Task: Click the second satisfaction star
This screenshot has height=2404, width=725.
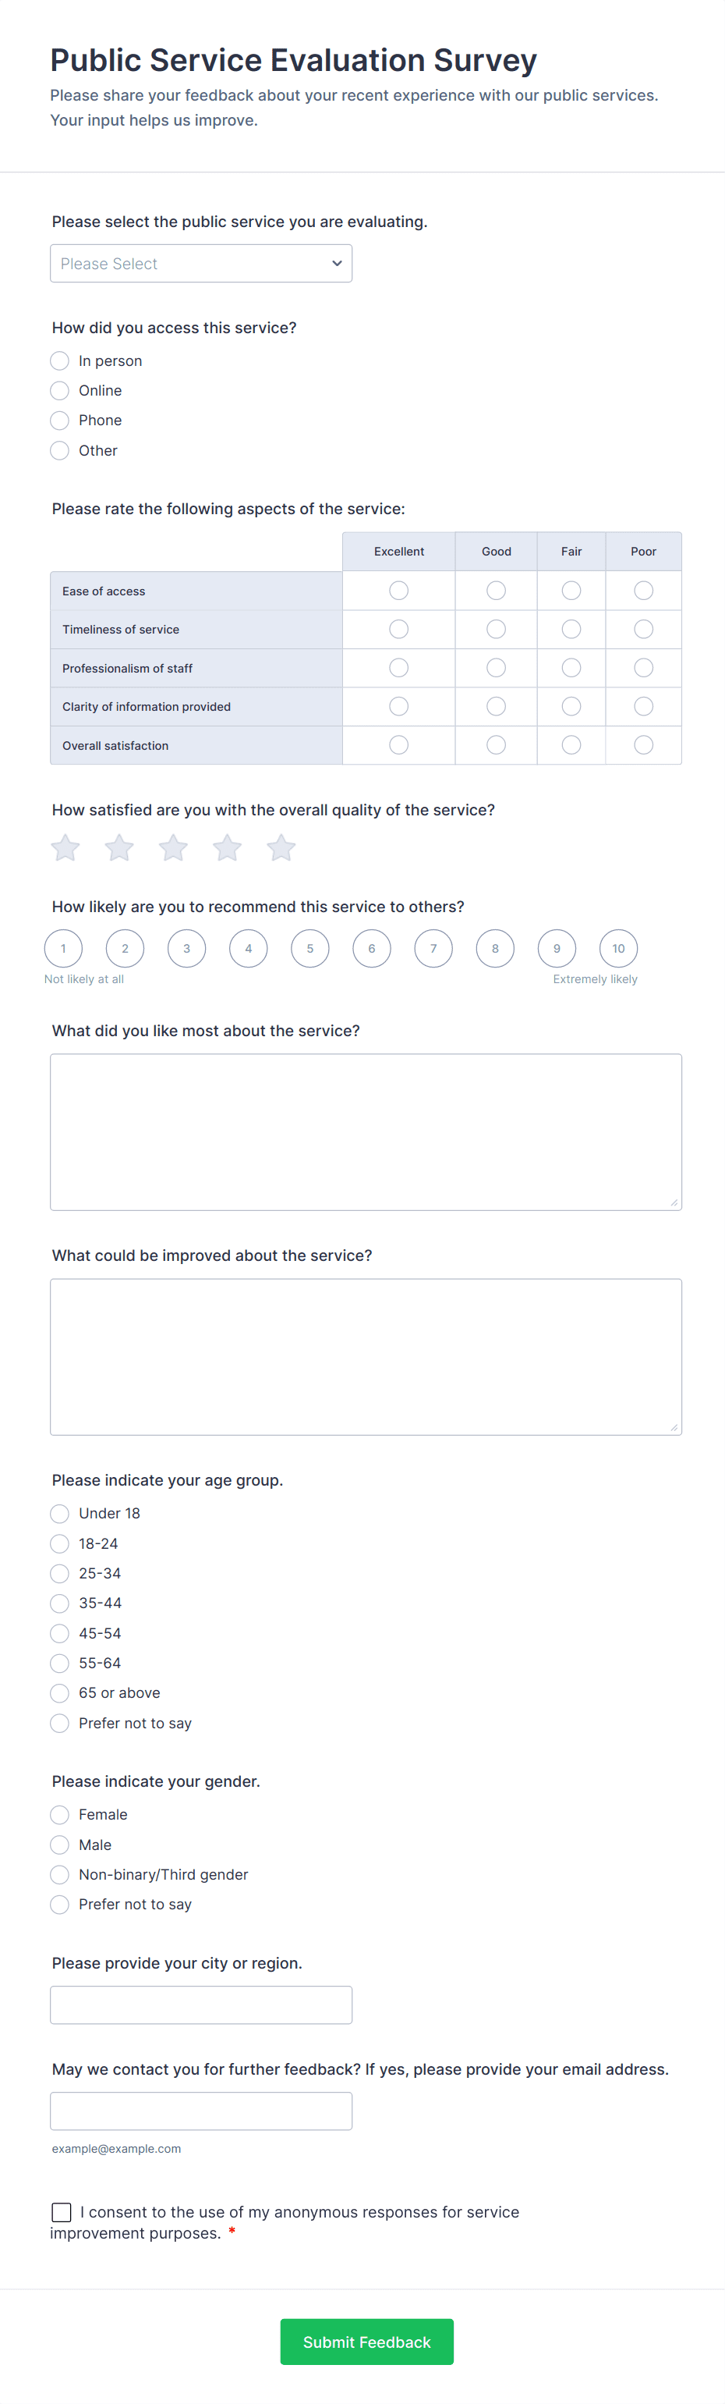Action: (119, 848)
